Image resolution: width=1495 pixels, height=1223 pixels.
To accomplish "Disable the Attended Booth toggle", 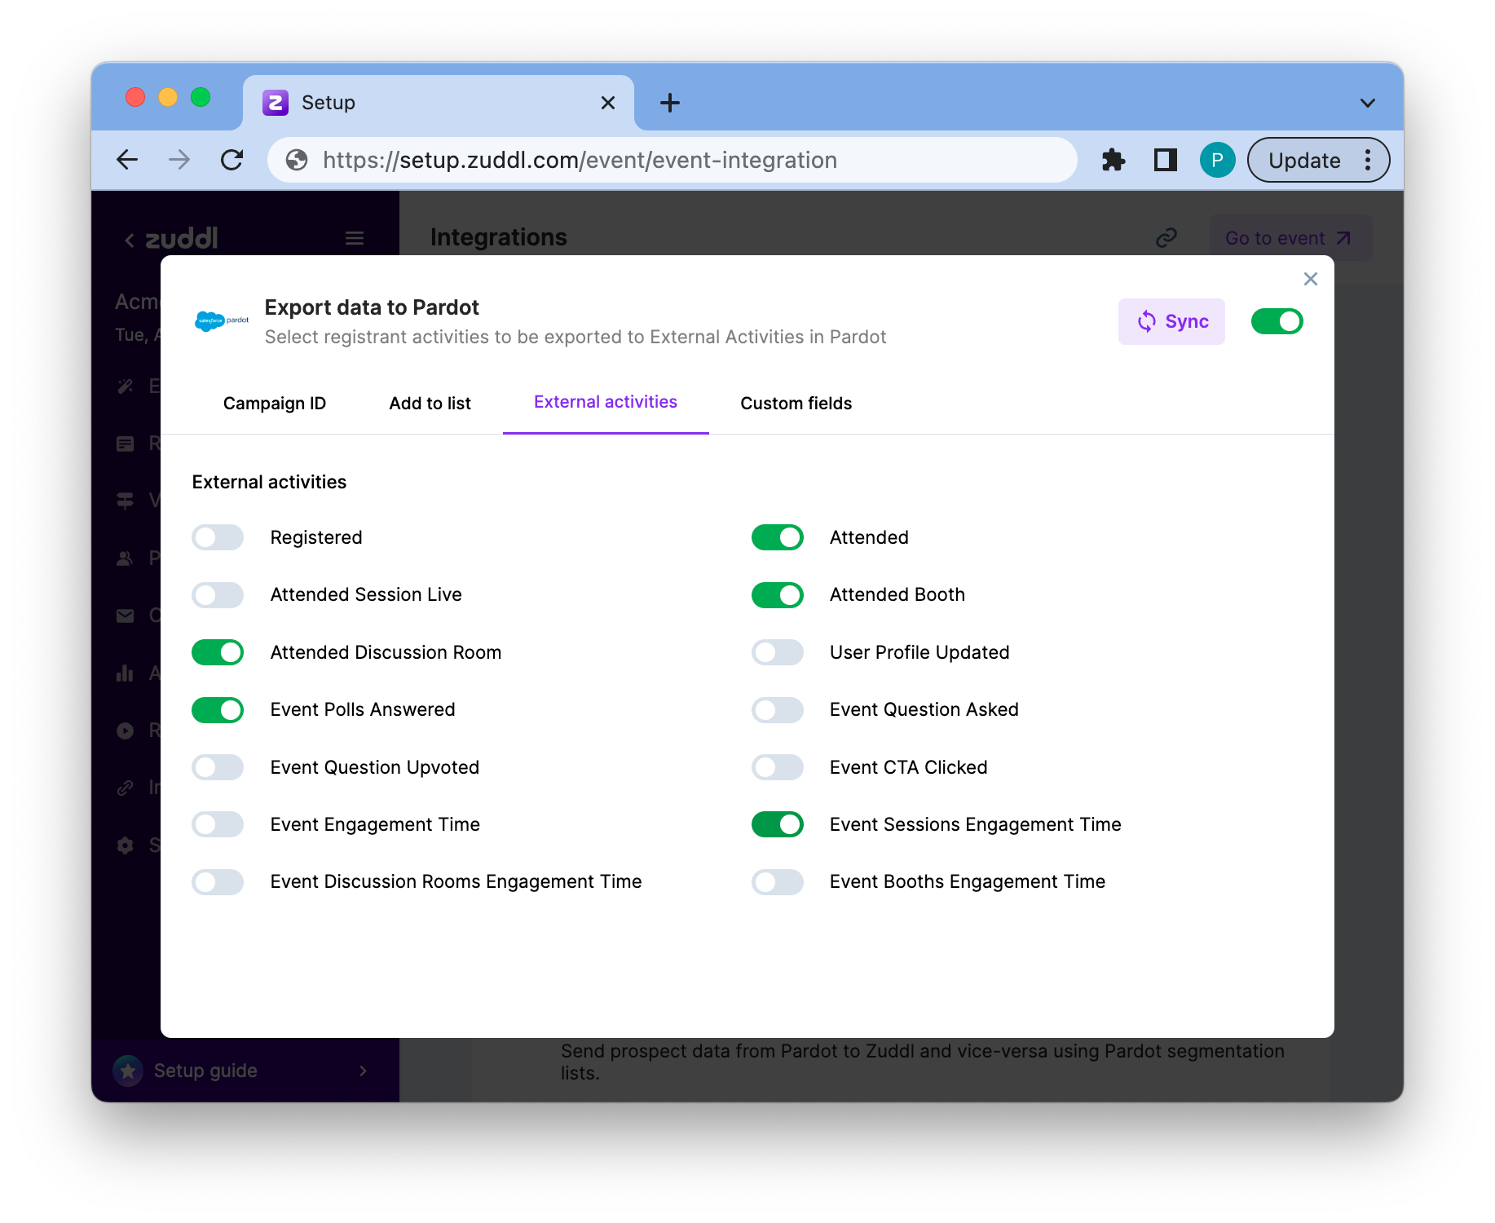I will (x=777, y=594).
